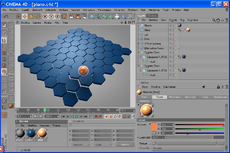Image resolution: width=230 pixels, height=153 pixels.
Task: Render the active view with clapperboard icon
Action: coord(71,16)
